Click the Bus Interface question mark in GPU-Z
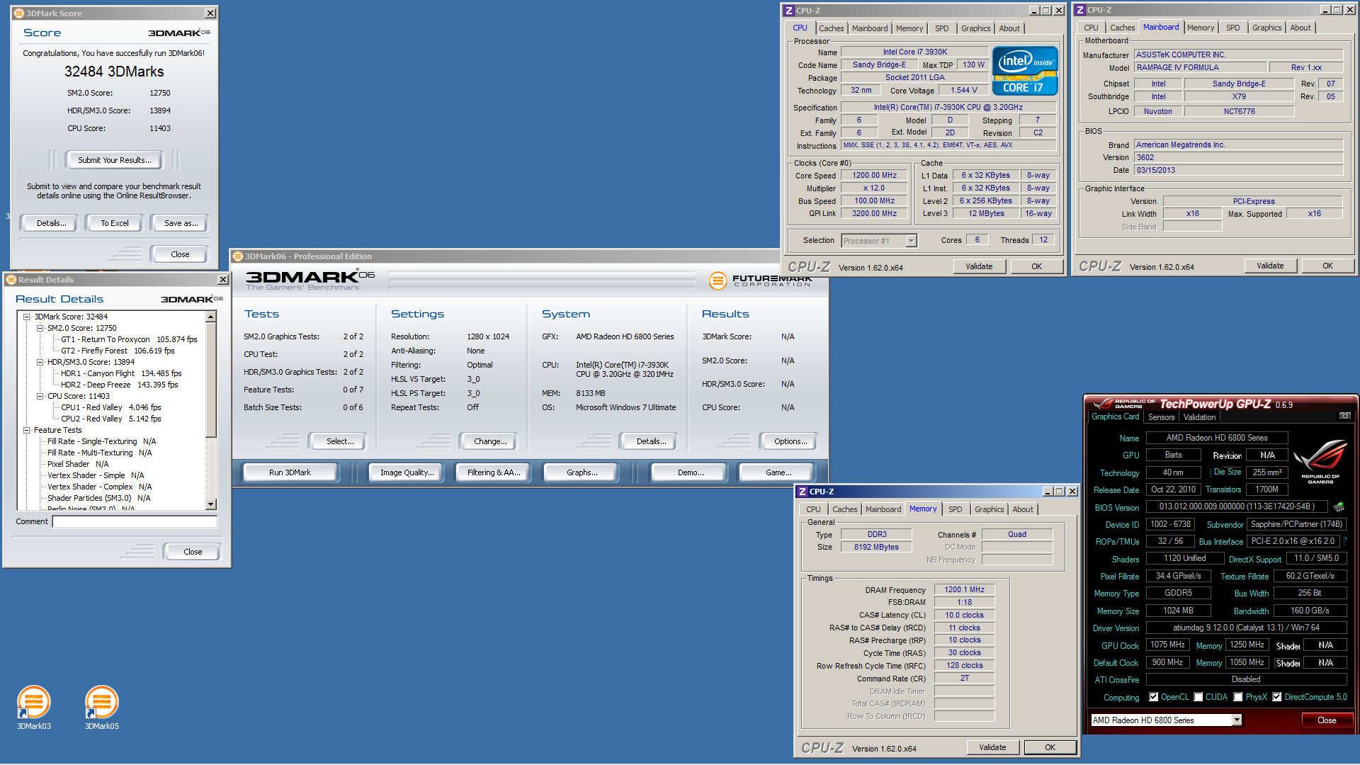 coord(1344,541)
